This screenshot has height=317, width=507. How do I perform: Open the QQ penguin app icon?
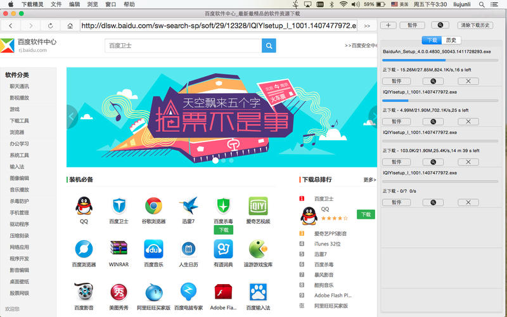pos(84,205)
